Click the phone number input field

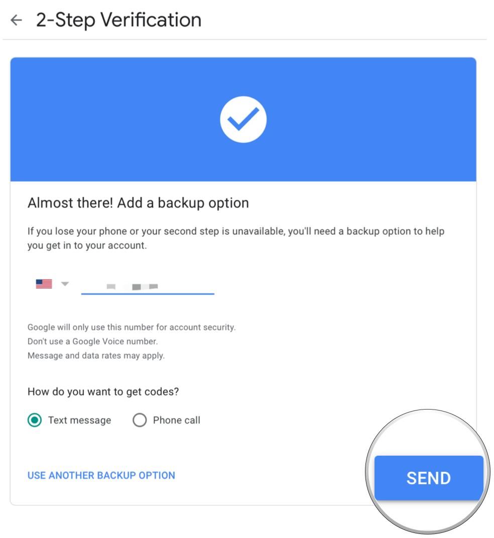point(147,285)
